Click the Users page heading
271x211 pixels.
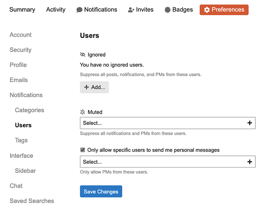(90, 35)
